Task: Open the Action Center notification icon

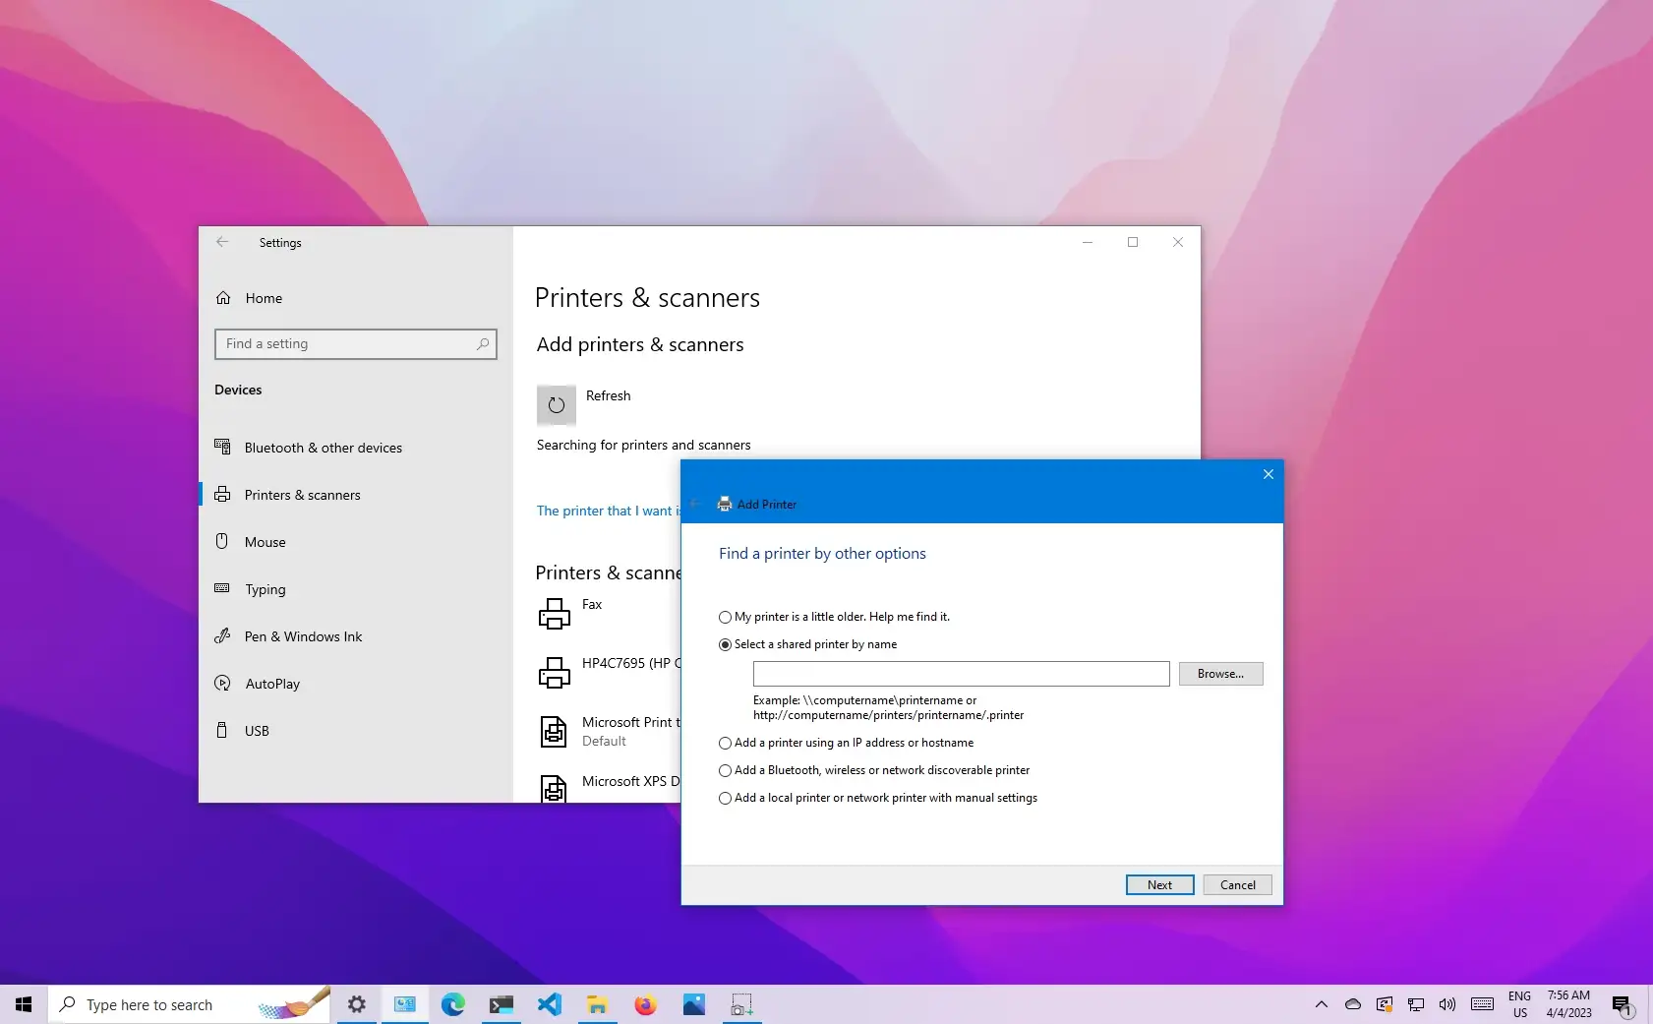Action: tap(1621, 1004)
